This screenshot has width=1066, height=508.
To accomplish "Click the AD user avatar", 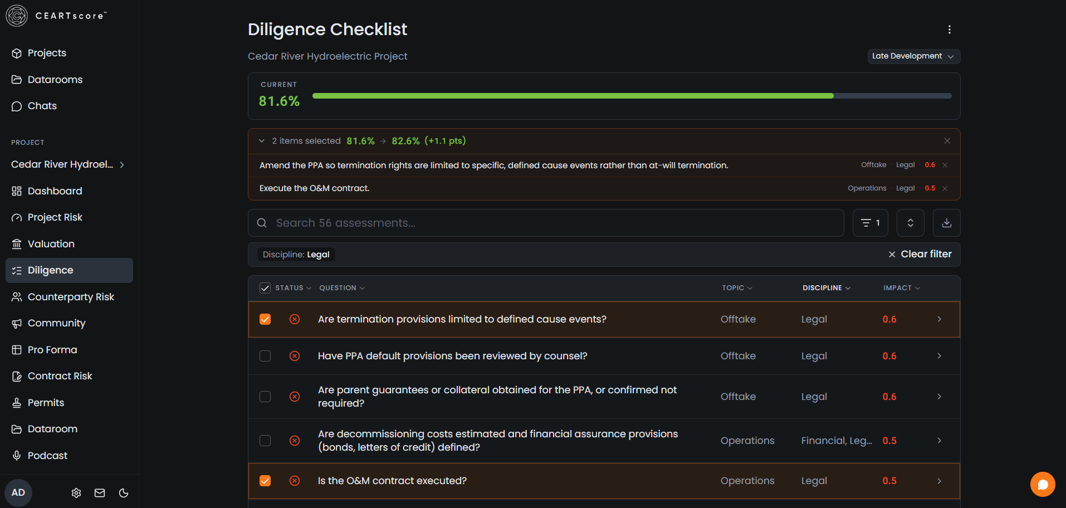I will [18, 492].
